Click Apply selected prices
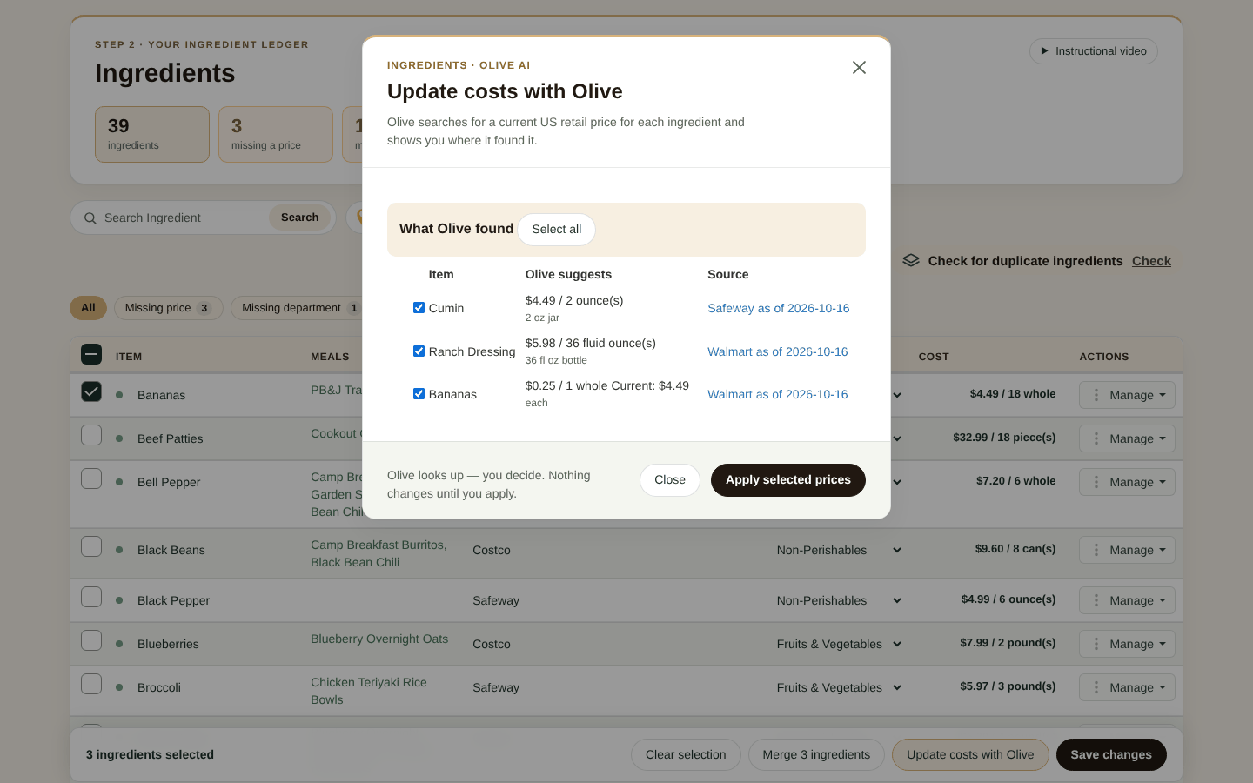The height and width of the screenshot is (783, 1253). pyautogui.click(x=788, y=480)
